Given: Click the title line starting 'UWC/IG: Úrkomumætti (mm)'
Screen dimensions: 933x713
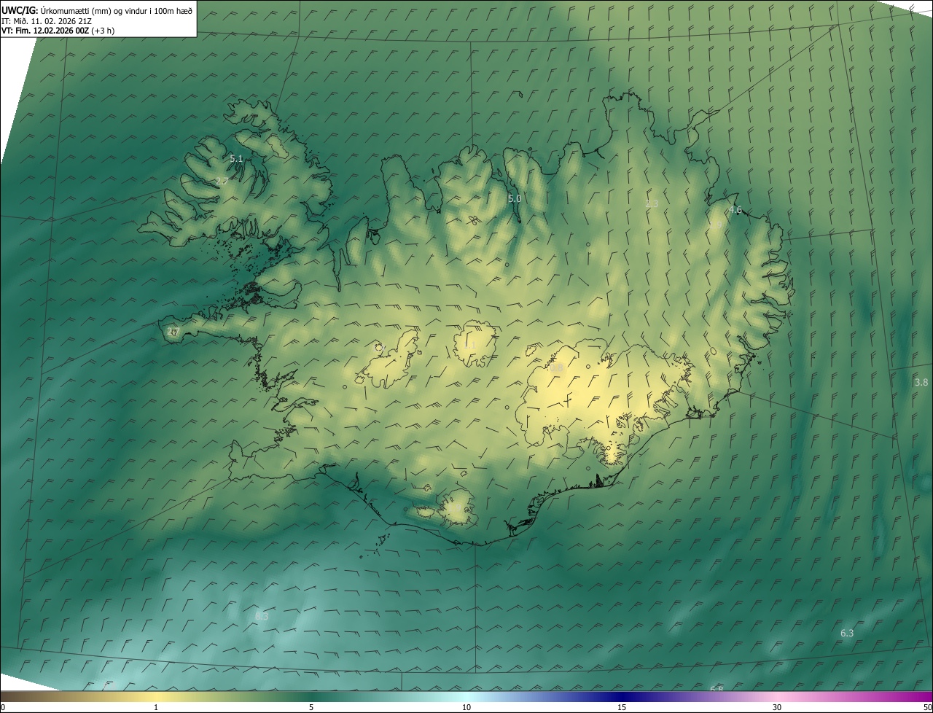Looking at the screenshot, I should tap(96, 10).
